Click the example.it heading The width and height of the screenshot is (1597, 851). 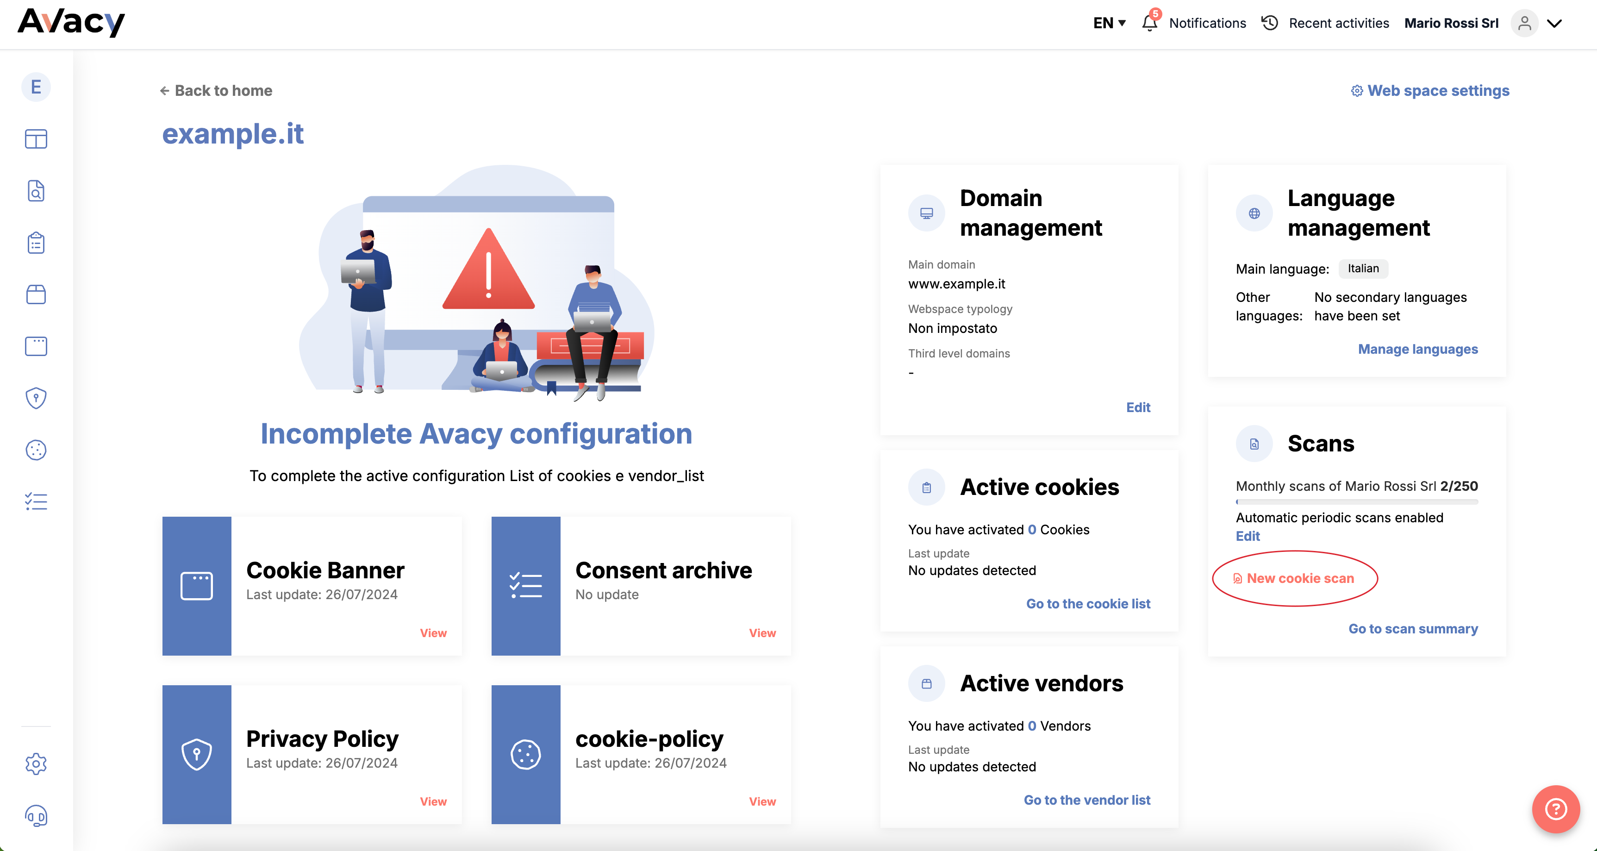232,134
